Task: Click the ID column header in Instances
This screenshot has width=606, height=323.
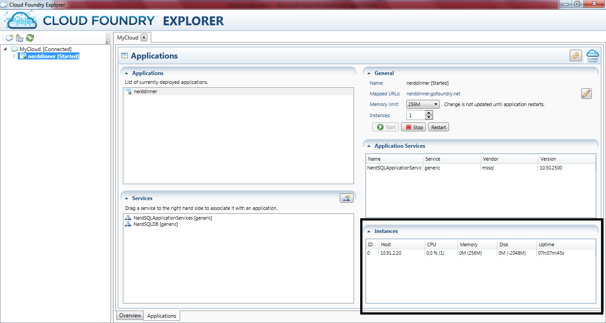Action: 373,244
